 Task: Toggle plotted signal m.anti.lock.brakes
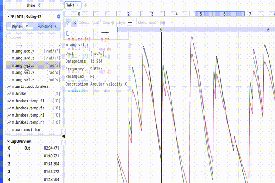(x=33, y=86)
